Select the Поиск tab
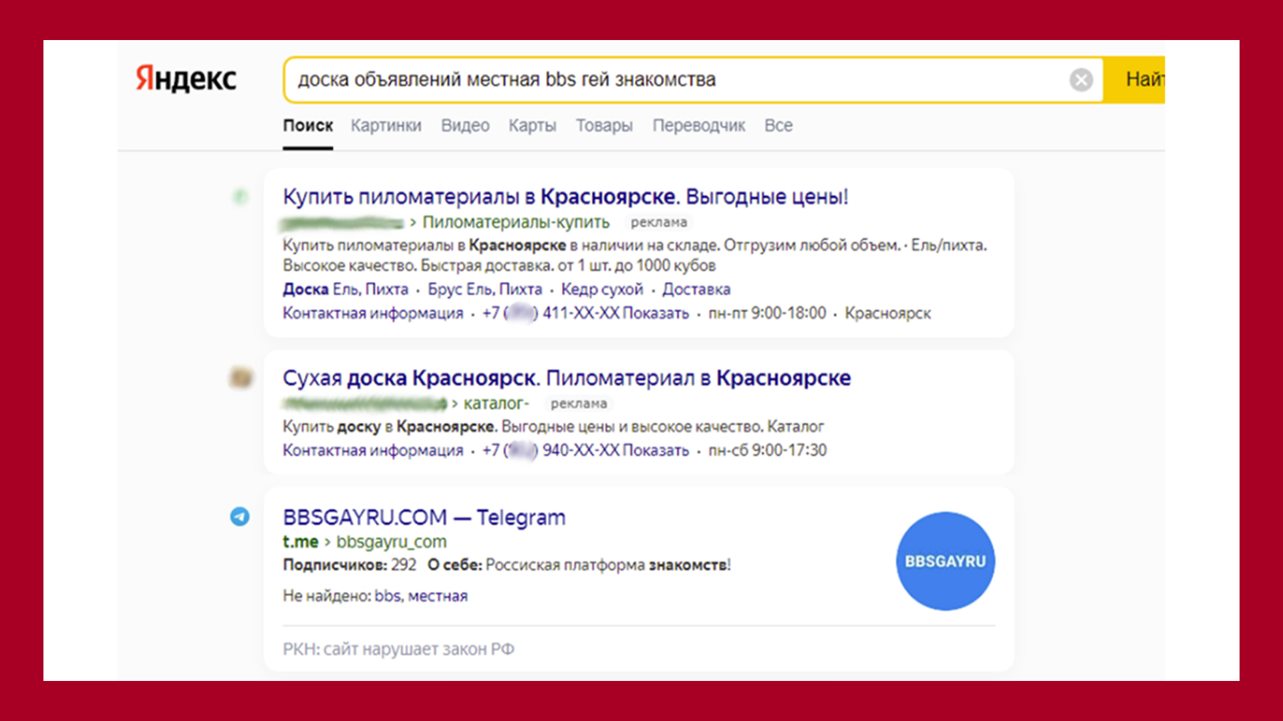Screen dimensions: 1283x721 point(307,126)
